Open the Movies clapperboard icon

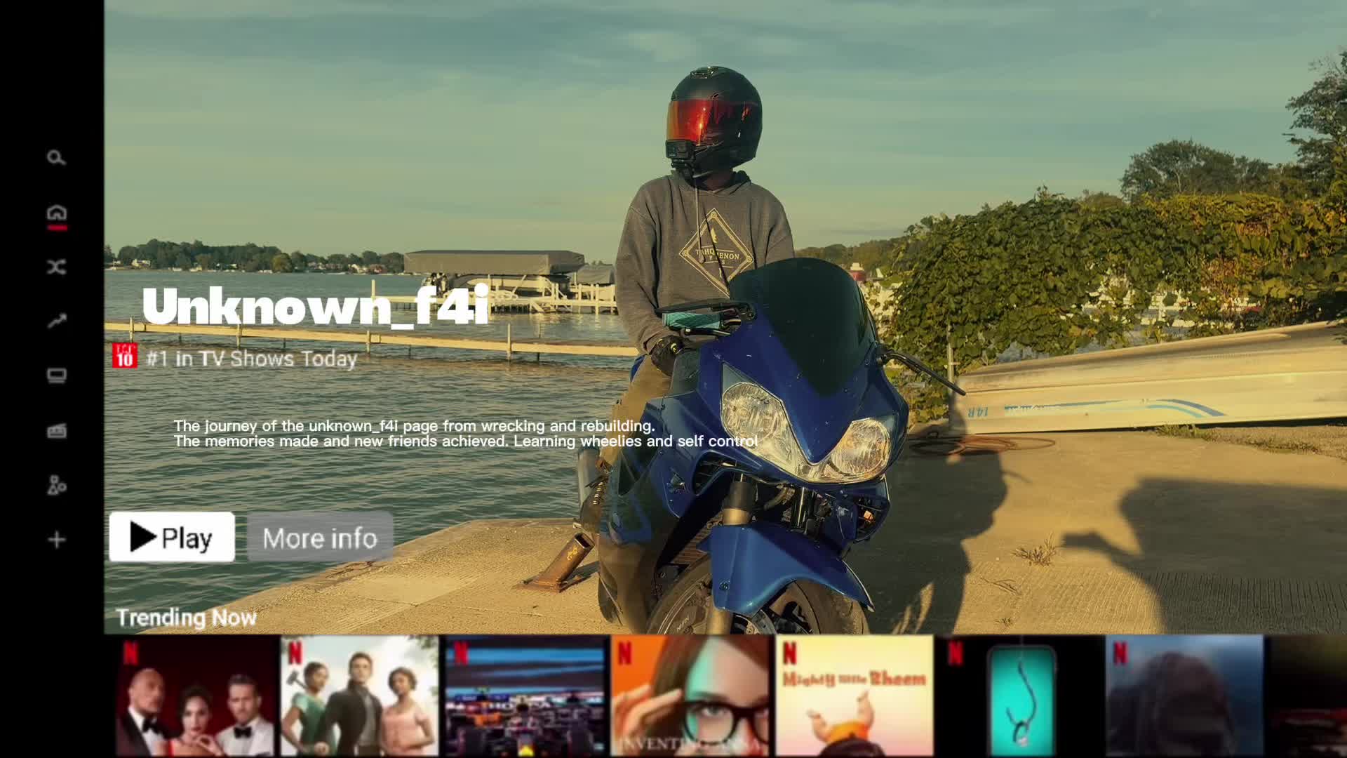(x=57, y=431)
